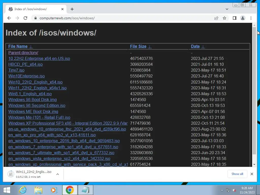Image resolution: width=260 pixels, height=195 pixels.
Task: Download Windows 98 Boot Disk.img
Action: click(x=32, y=100)
